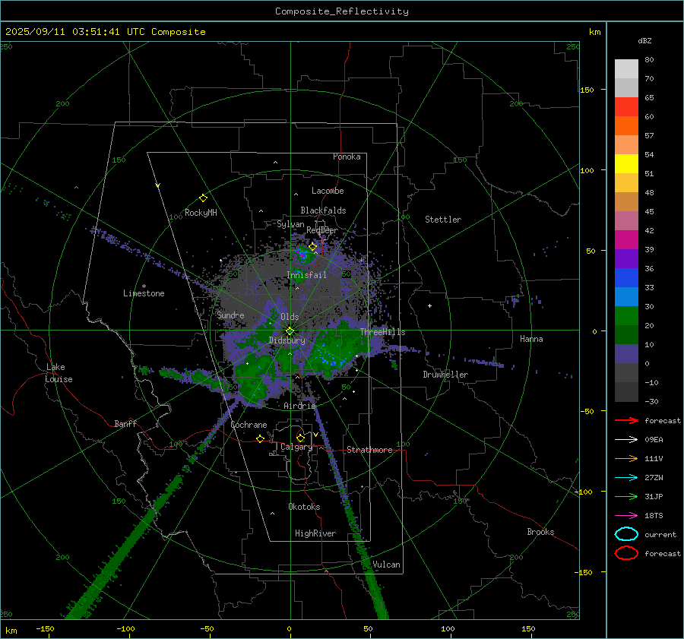Image resolution: width=684 pixels, height=639 pixels.
Task: Click the yellow diamond marker near RockyMH
Action: pyautogui.click(x=203, y=198)
